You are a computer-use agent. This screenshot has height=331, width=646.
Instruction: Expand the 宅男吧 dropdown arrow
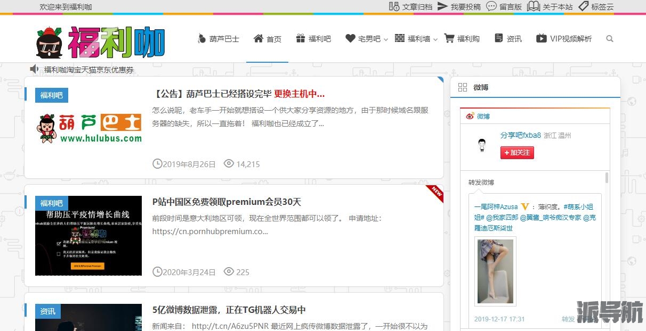point(386,39)
